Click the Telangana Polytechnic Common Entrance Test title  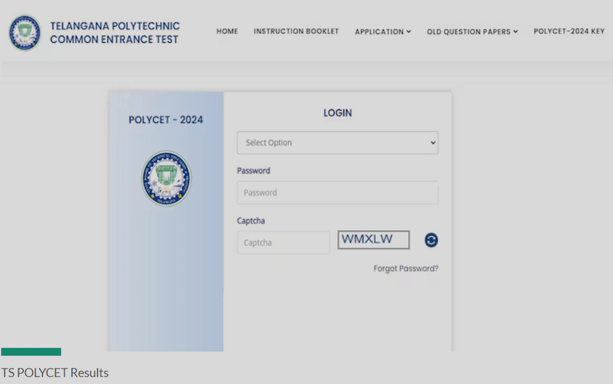coord(115,33)
